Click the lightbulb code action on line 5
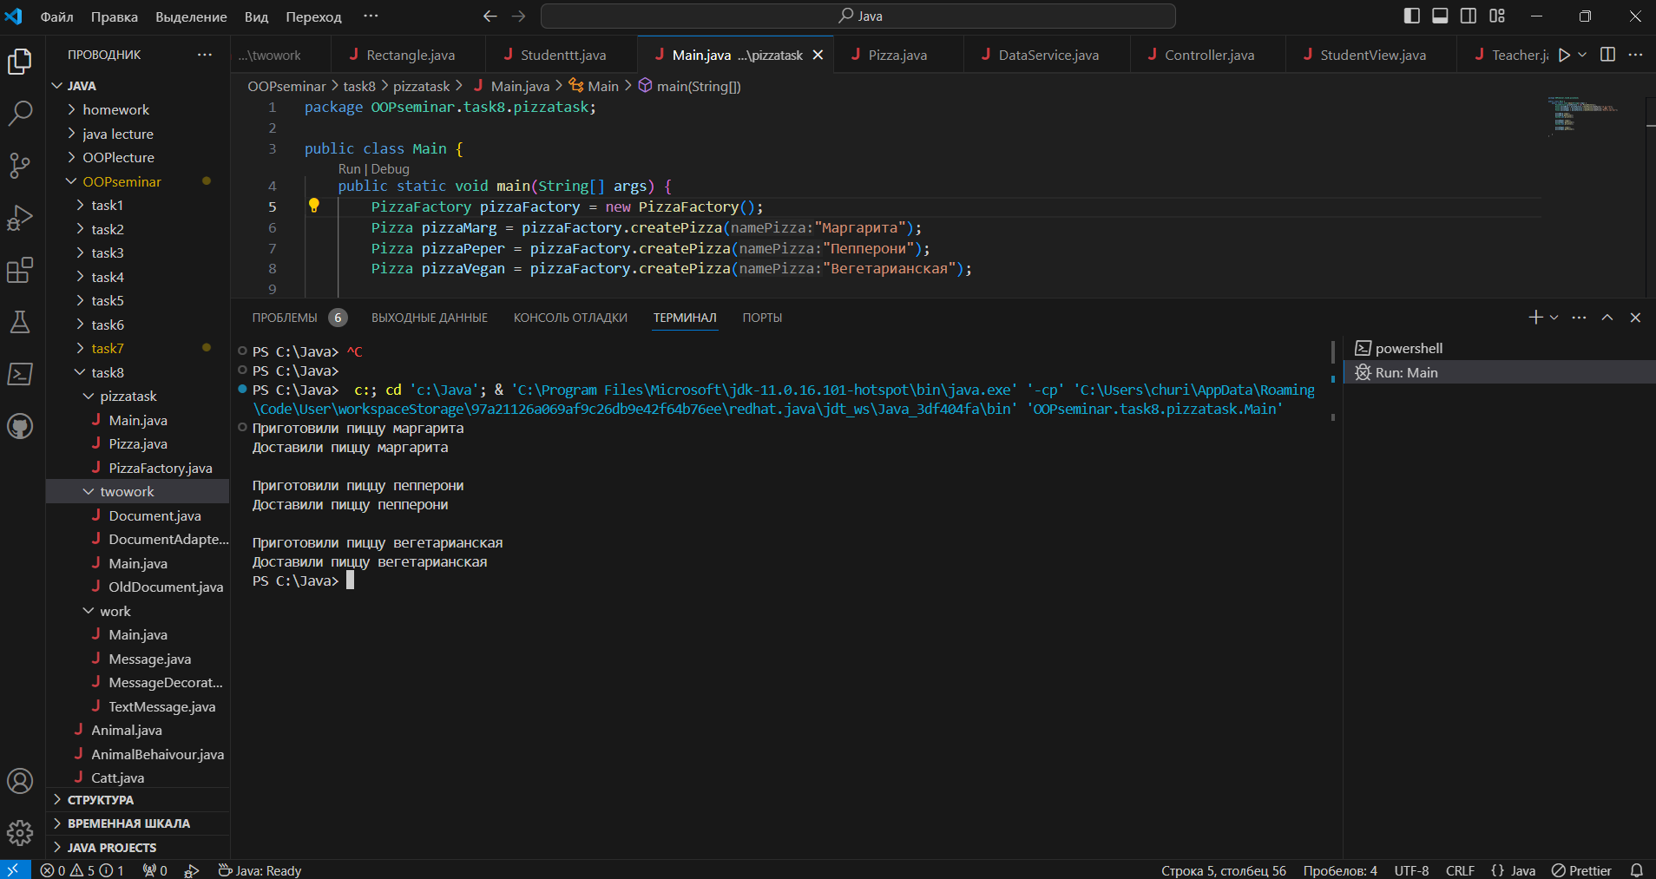 point(314,206)
